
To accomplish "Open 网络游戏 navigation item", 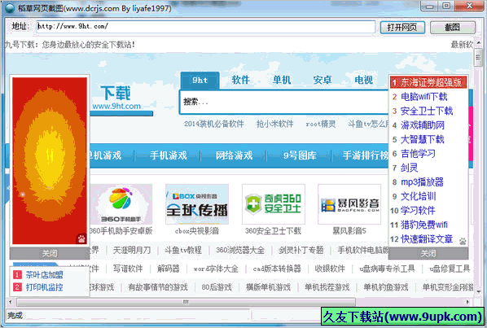I will click(235, 155).
